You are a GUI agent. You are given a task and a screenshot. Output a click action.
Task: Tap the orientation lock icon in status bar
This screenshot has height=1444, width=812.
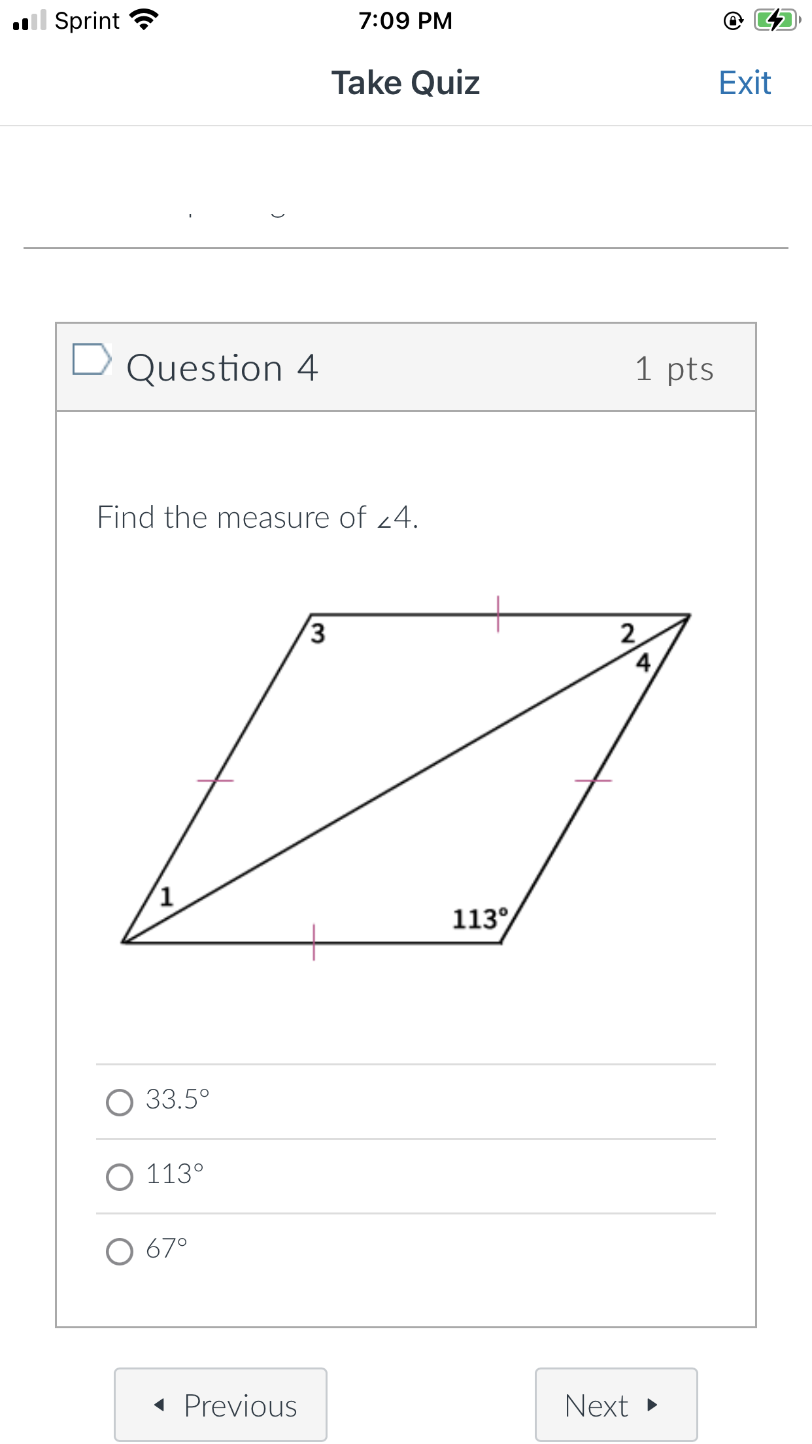732,20
